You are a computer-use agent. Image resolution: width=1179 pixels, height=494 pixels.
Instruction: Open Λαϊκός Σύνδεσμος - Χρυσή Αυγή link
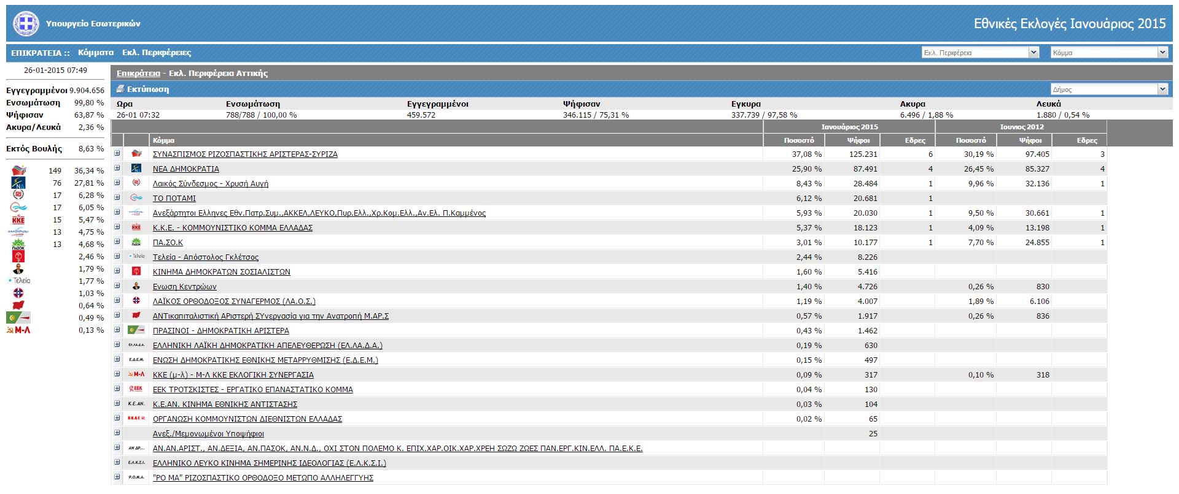pyautogui.click(x=211, y=184)
